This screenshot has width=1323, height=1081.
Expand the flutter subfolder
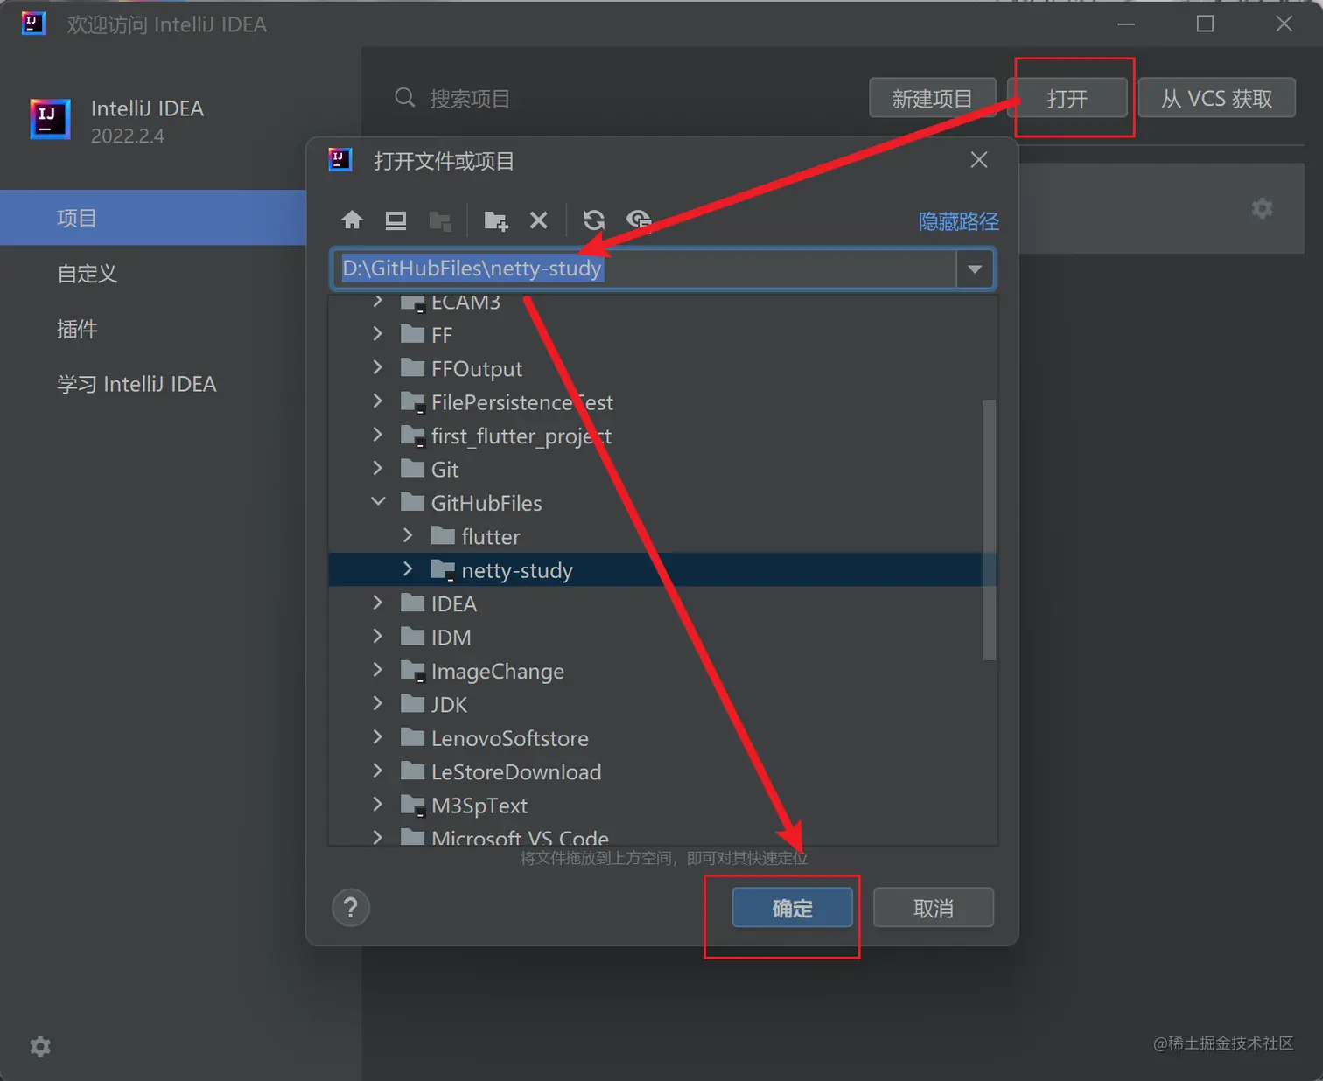(408, 535)
